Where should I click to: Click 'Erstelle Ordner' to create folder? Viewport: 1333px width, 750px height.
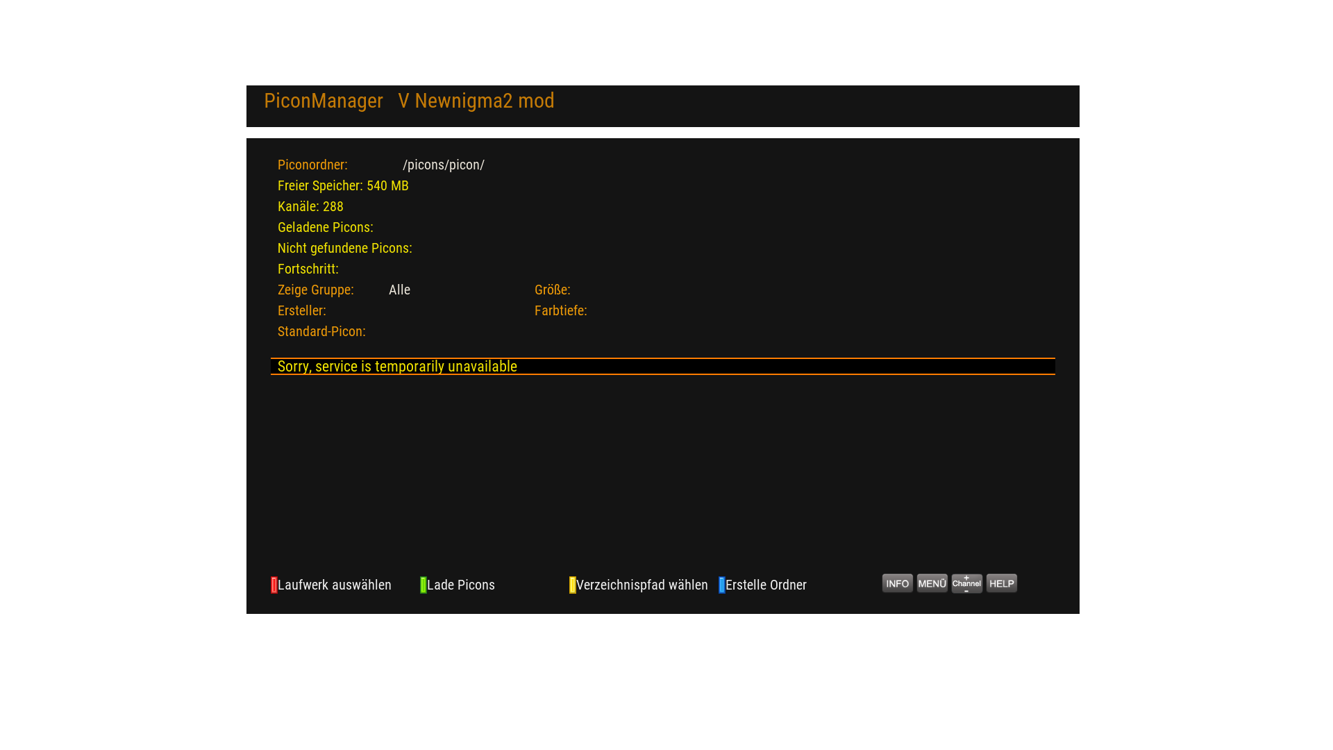point(766,585)
